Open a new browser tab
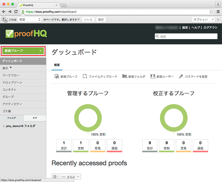222x182 pixels. tap(63, 5)
